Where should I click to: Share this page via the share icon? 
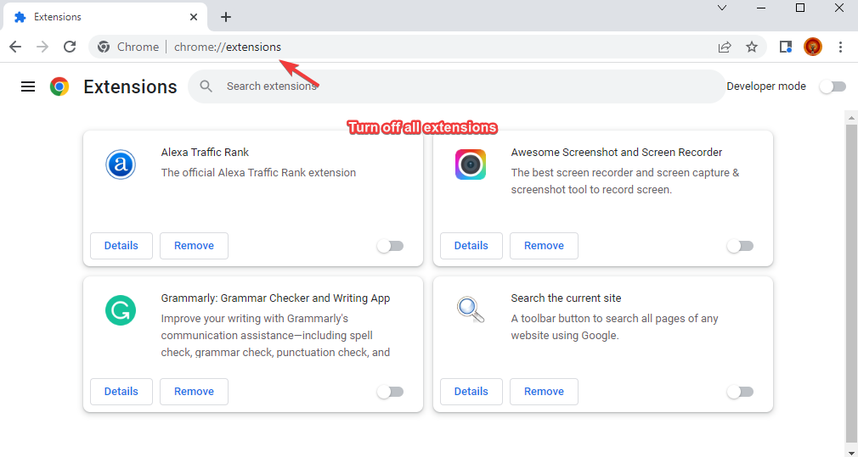[725, 47]
